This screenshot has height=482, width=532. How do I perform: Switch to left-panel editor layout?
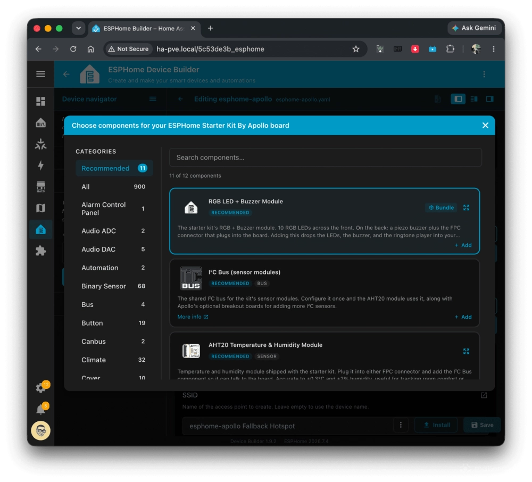coord(458,99)
